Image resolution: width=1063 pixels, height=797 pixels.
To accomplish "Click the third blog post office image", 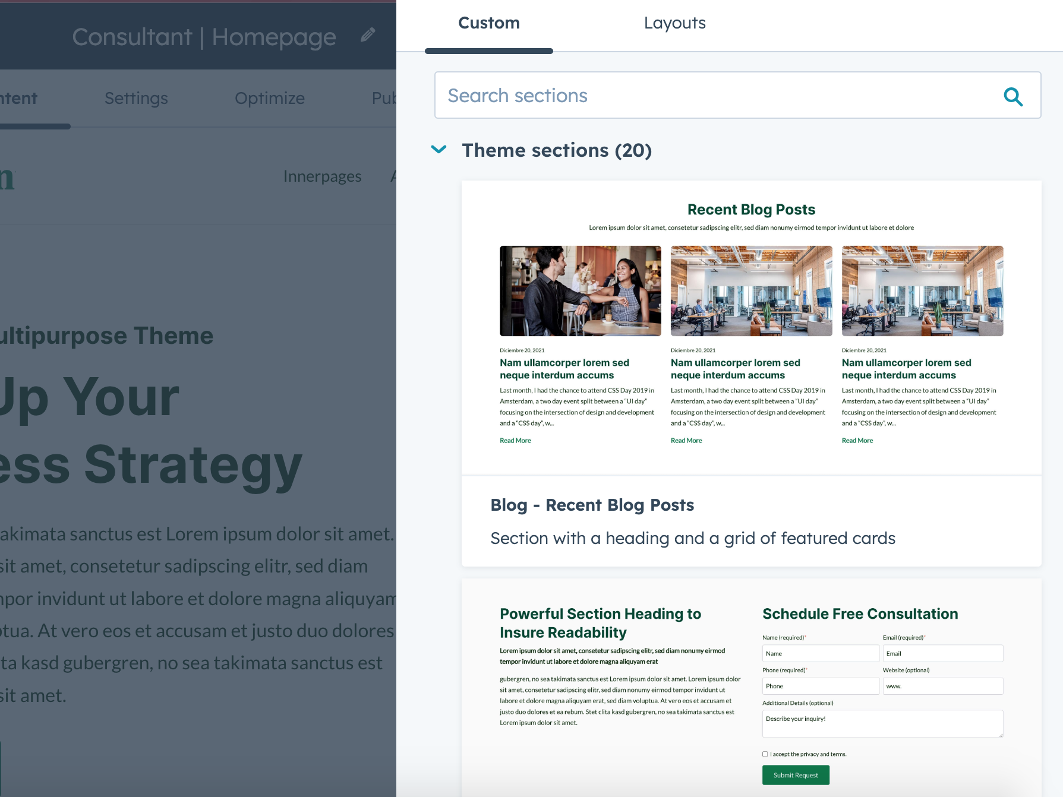I will 922,291.
